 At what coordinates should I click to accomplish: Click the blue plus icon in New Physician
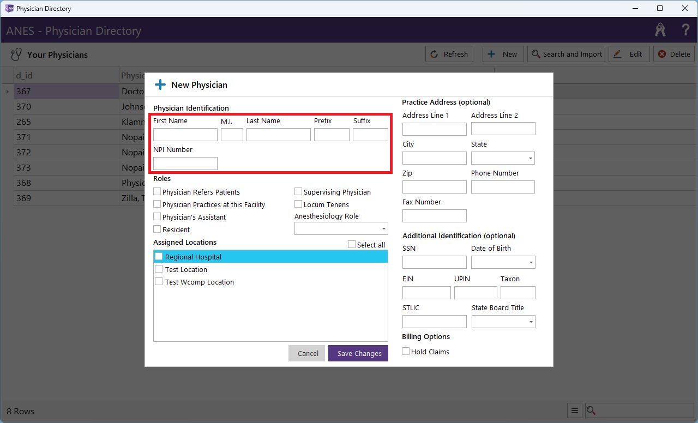160,84
